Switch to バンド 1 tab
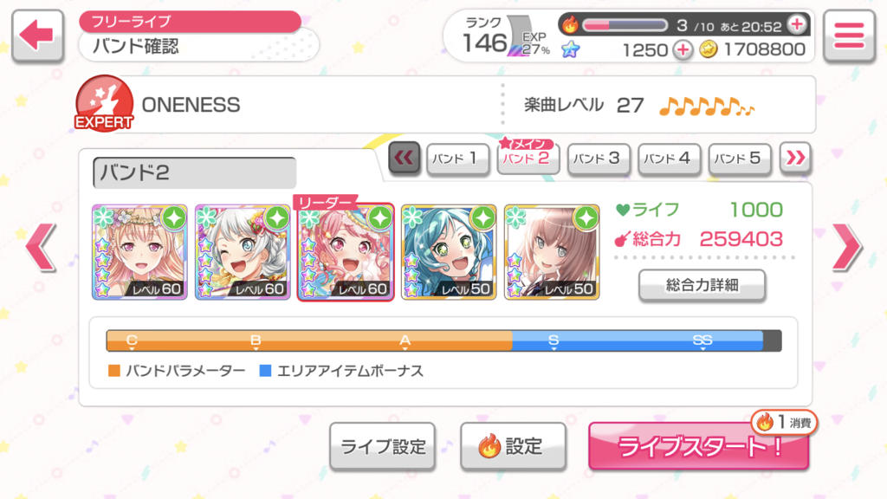The width and height of the screenshot is (887, 499). (x=457, y=159)
